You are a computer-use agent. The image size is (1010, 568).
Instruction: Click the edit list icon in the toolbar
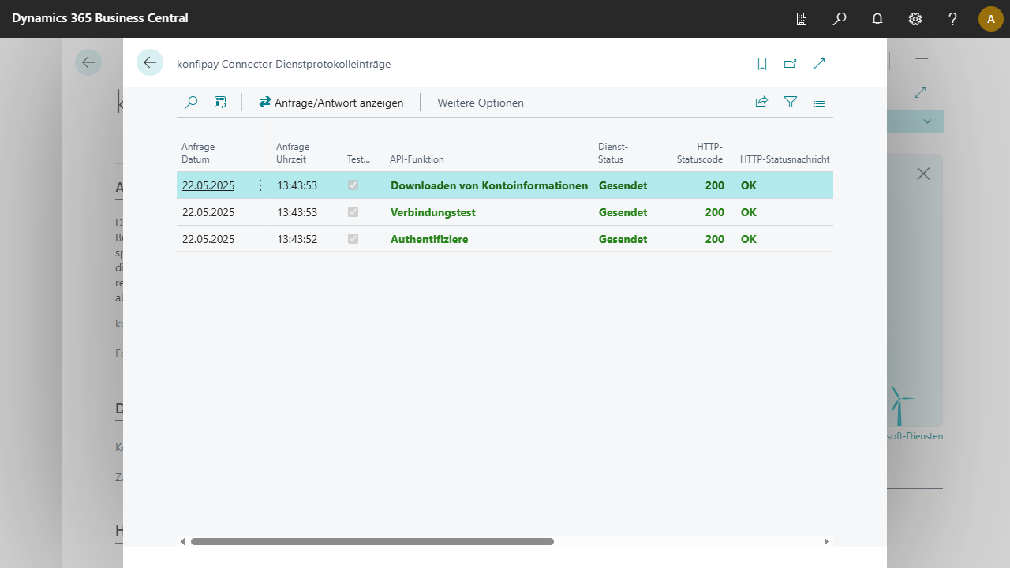[x=220, y=103]
